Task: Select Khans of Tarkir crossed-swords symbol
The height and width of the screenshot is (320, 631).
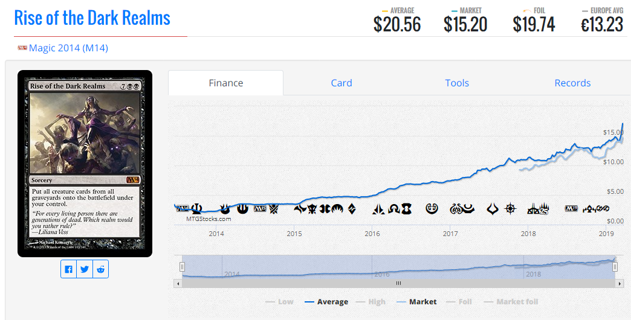Action: coord(274,209)
